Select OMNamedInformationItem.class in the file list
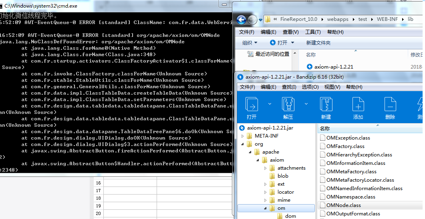 click(x=364, y=189)
